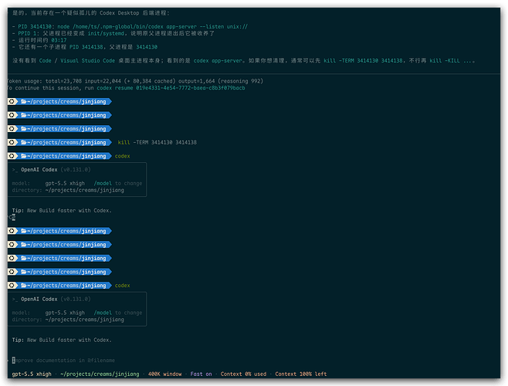The image size is (508, 386).
Task: Click 'gpt-5.5 xhigh' in the bottom status line
Action: click(32, 374)
